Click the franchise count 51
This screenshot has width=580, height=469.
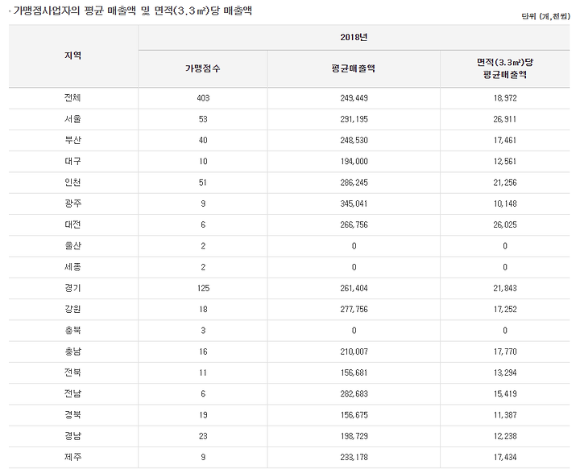coord(203,183)
